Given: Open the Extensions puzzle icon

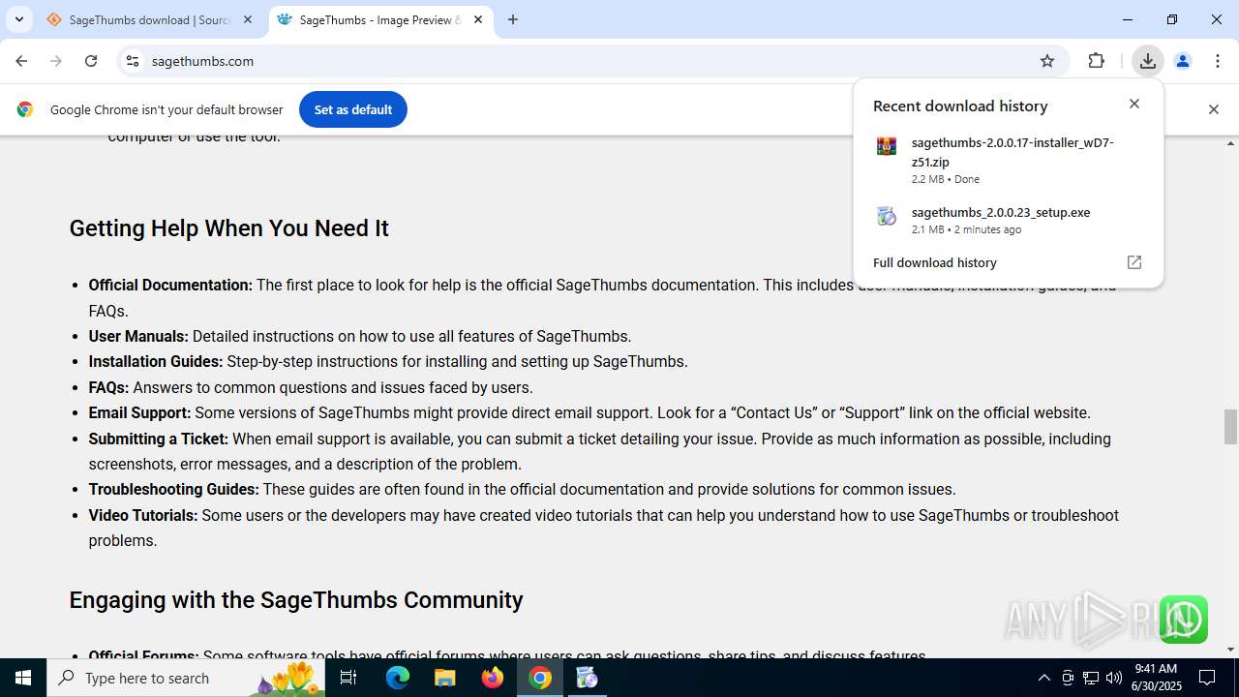Looking at the screenshot, I should tap(1096, 61).
